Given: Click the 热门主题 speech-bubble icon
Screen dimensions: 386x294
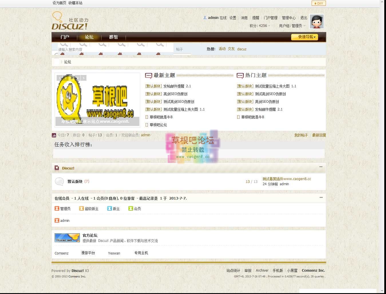Looking at the screenshot, I should pos(240,76).
